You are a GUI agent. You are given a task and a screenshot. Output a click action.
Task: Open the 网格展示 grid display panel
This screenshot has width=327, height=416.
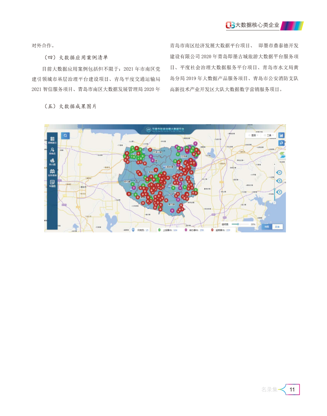point(52,140)
